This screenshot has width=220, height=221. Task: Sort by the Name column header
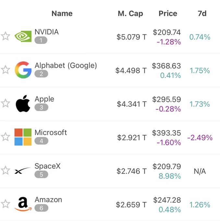pyautogui.click(x=62, y=14)
